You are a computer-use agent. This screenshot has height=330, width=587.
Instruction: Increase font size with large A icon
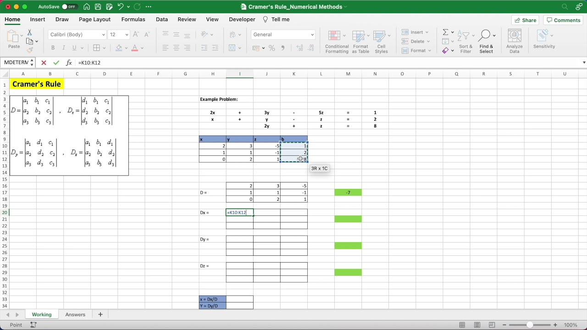coord(136,34)
